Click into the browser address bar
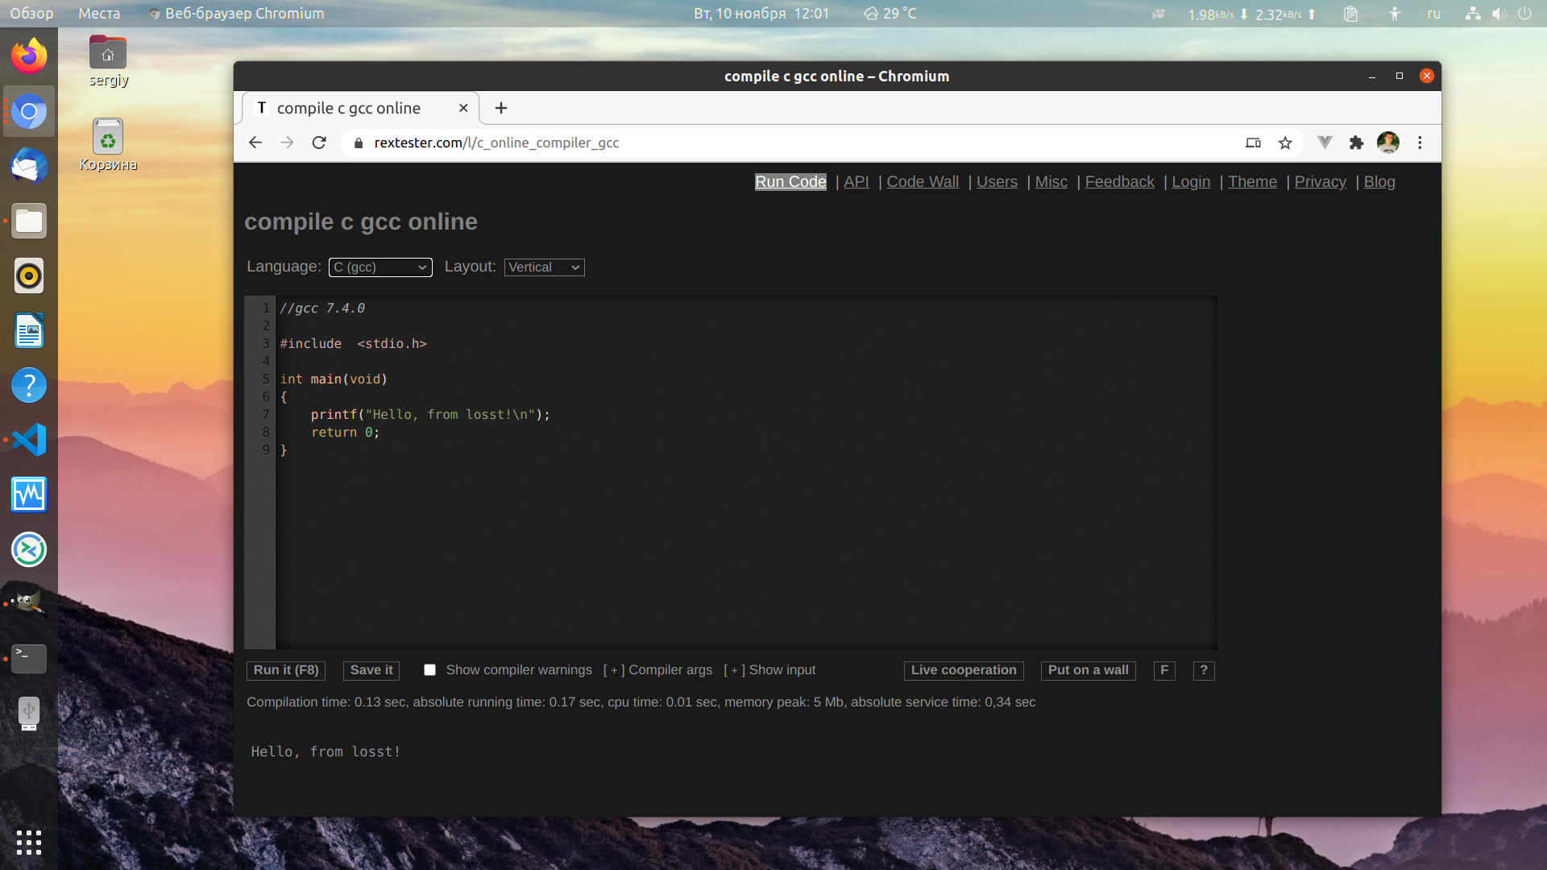The width and height of the screenshot is (1547, 870). (798, 143)
